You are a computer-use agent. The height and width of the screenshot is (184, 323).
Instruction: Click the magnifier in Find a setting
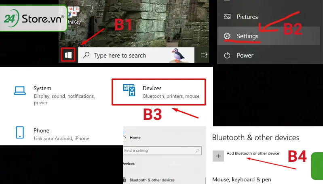point(197,151)
